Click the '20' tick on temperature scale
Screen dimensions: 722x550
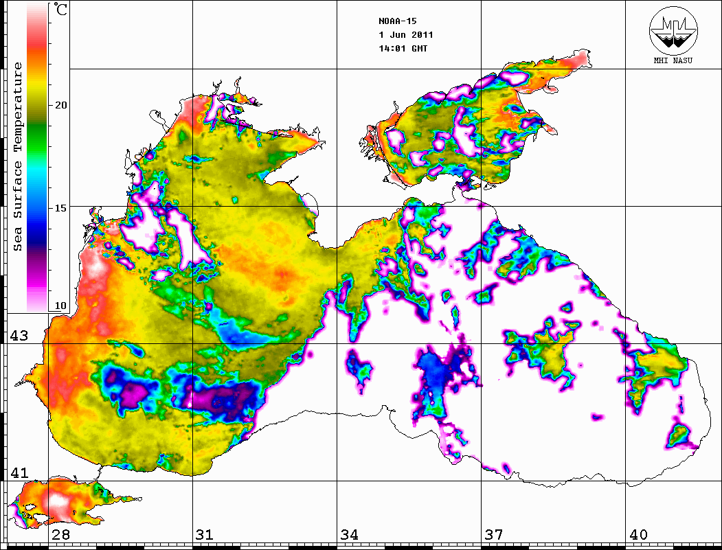[60, 105]
